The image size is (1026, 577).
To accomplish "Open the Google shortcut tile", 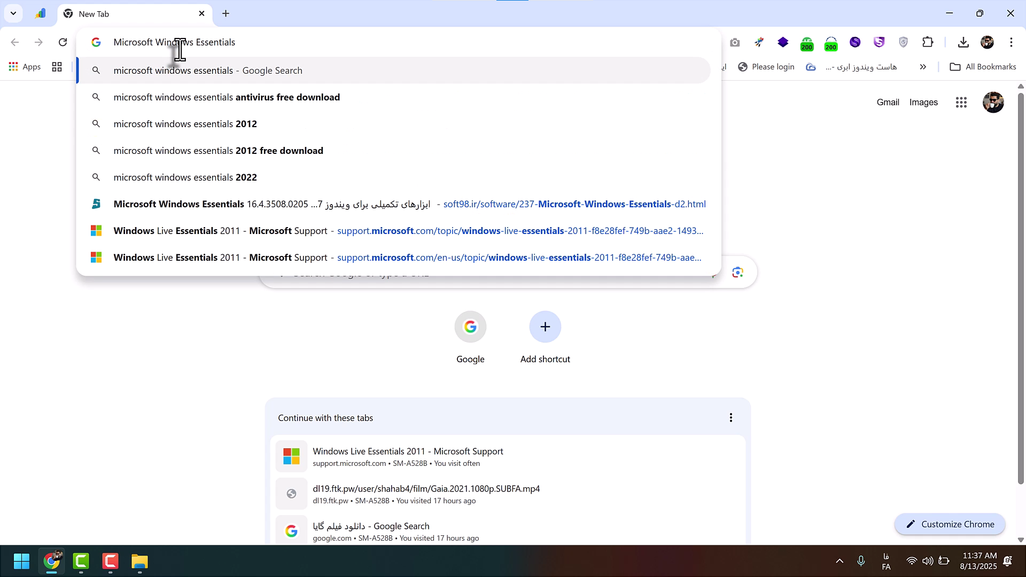I will (470, 338).
